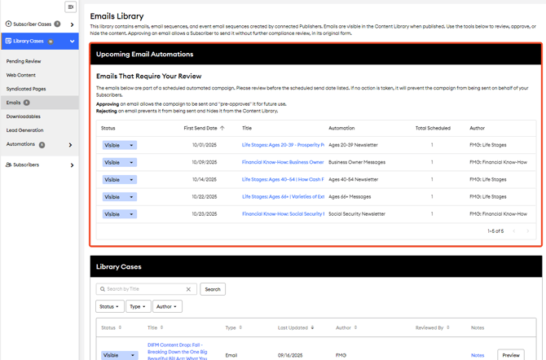Select Downloadables in the sidebar
Viewport: 546px width, 360px height.
click(x=23, y=116)
